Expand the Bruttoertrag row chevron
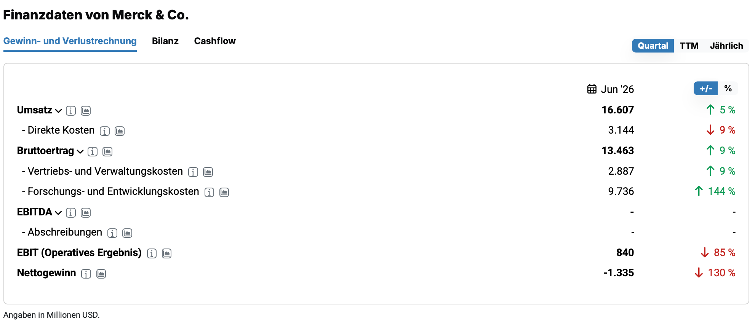Viewport: 755px width, 325px height. pyautogui.click(x=80, y=151)
